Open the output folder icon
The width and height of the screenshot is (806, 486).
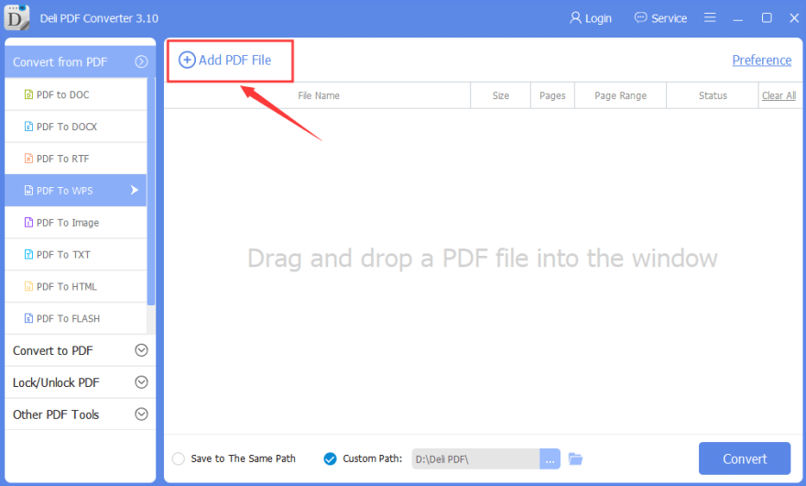click(575, 458)
